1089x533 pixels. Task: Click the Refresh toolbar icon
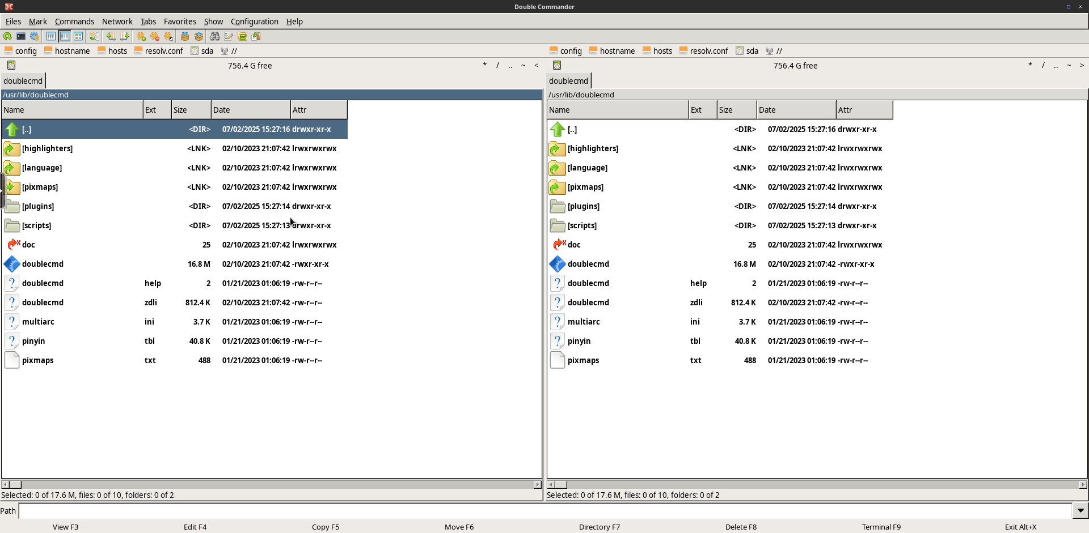tap(7, 36)
